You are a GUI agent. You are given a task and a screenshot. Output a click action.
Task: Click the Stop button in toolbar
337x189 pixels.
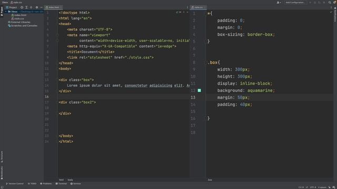(324, 2)
